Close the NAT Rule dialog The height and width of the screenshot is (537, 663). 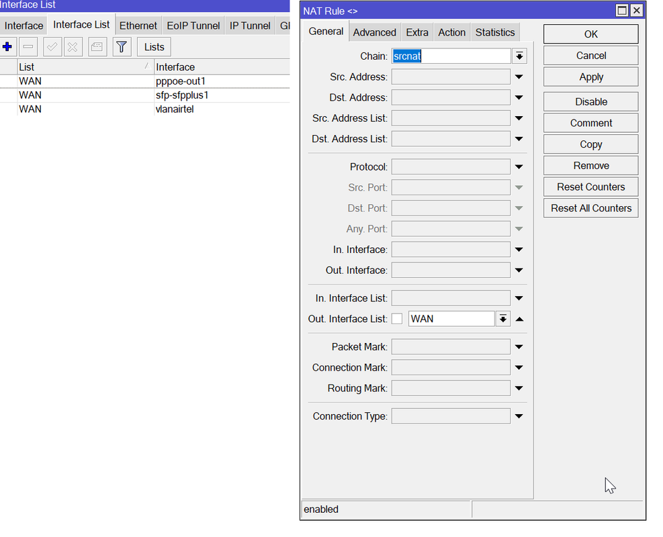point(636,11)
